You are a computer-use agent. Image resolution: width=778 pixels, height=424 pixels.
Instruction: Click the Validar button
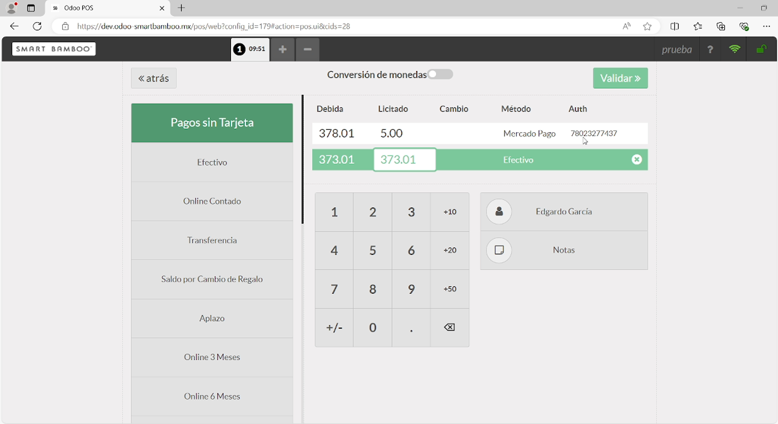620,78
